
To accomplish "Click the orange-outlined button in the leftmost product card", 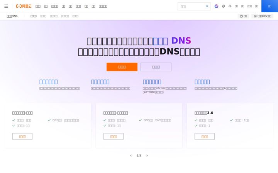I will 22,136.
